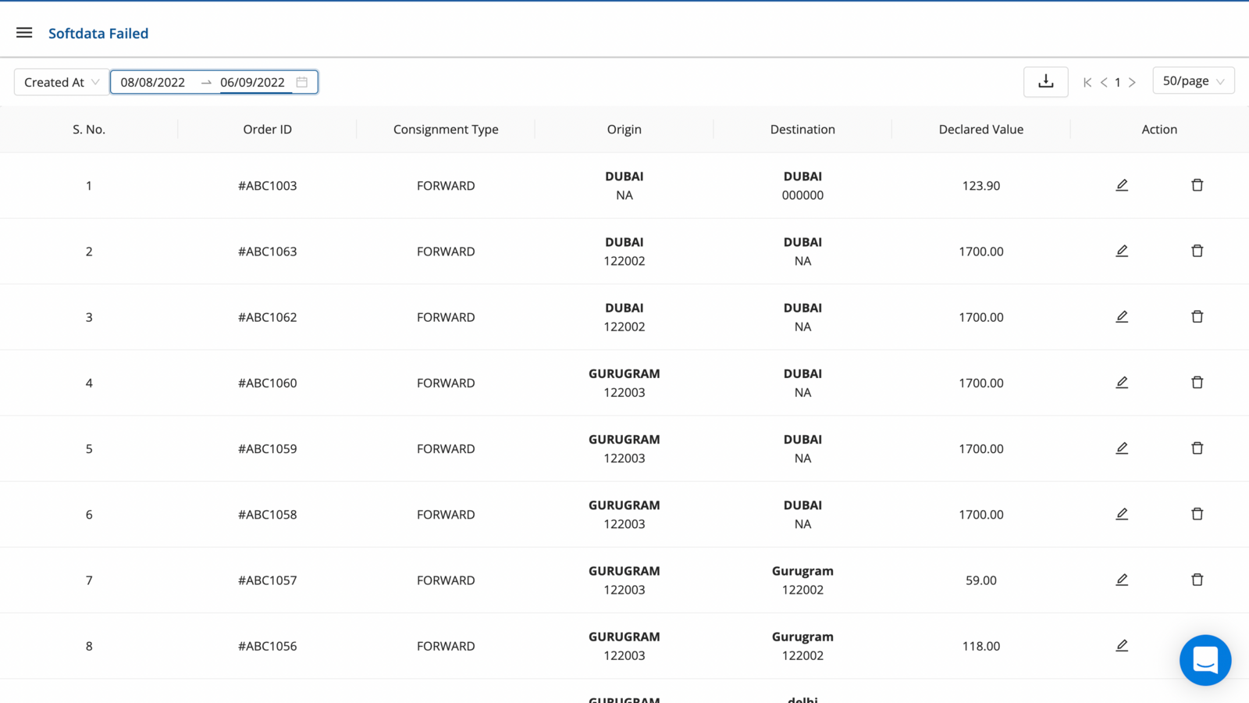
Task: Click the start date 08/08/2022 field
Action: pos(153,82)
